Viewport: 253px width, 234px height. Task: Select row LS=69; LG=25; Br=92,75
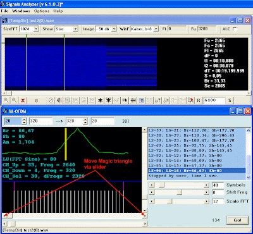(x=197, y=145)
